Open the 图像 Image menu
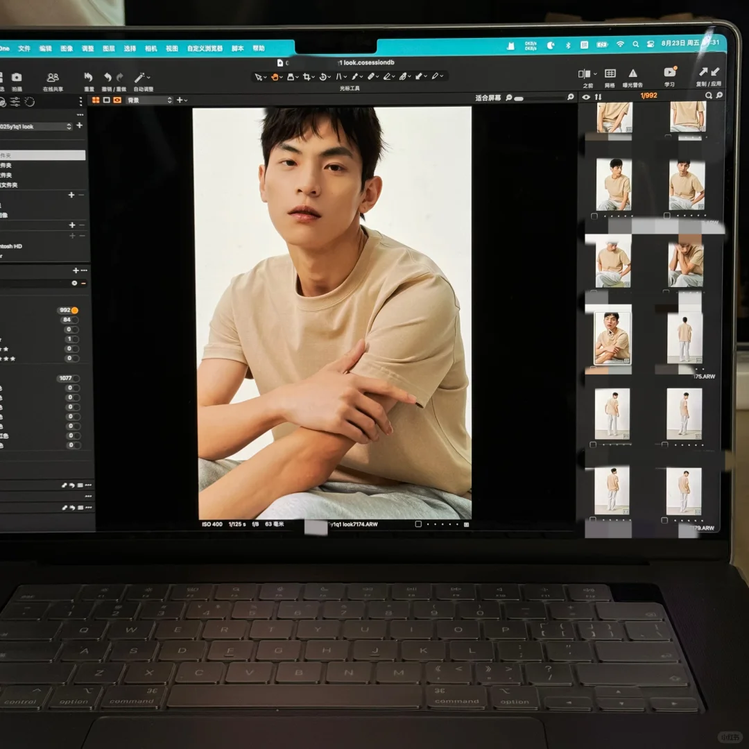The width and height of the screenshot is (749, 749). point(67,49)
